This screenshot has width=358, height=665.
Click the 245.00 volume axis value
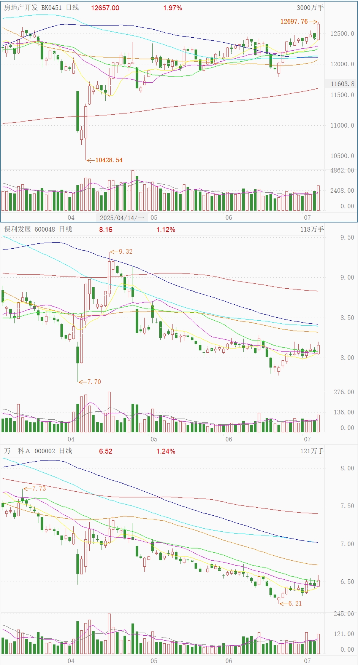click(344, 614)
